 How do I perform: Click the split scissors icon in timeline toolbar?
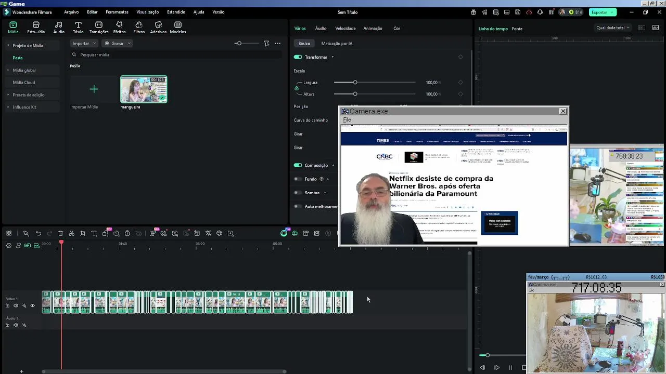[72, 234]
